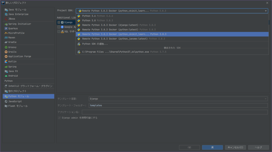Click the Django library icon
This screenshot has height=152, width=272.
tap(62, 22)
